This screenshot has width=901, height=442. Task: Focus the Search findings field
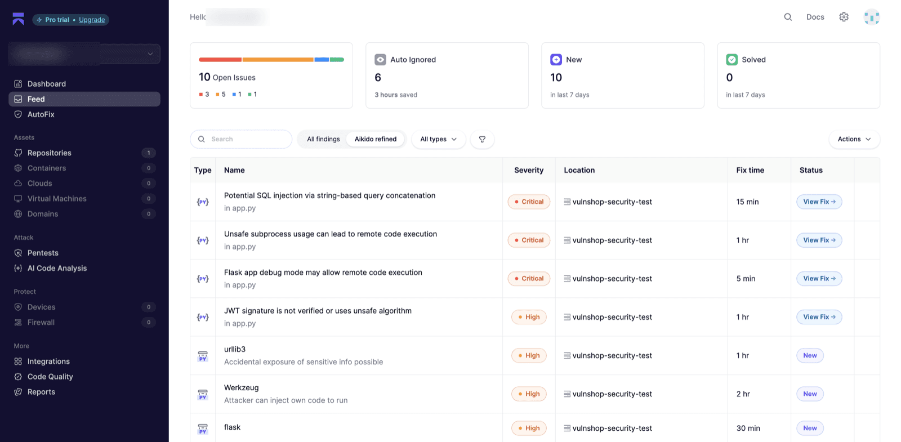pos(241,139)
